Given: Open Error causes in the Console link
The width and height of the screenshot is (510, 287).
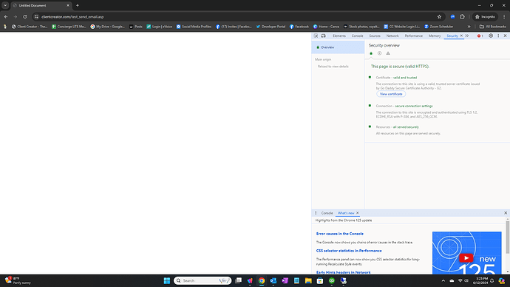Looking at the screenshot, I should click(x=339, y=234).
